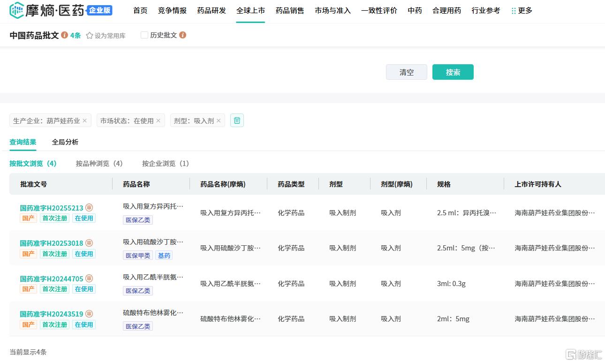Select the 按品种浏览 (4) view tab
The image size is (605, 363).
point(99,164)
